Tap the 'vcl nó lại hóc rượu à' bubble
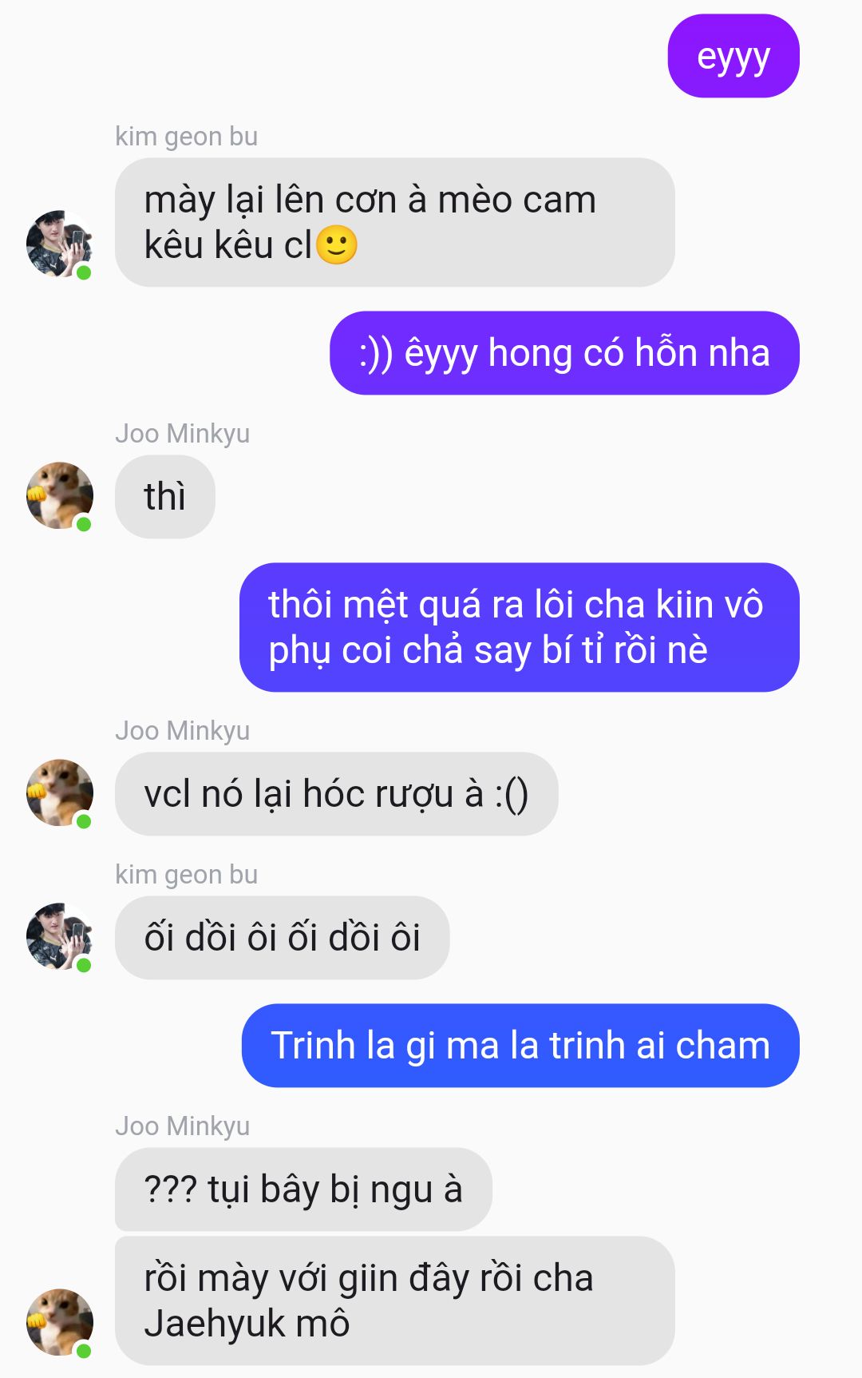 (x=336, y=794)
